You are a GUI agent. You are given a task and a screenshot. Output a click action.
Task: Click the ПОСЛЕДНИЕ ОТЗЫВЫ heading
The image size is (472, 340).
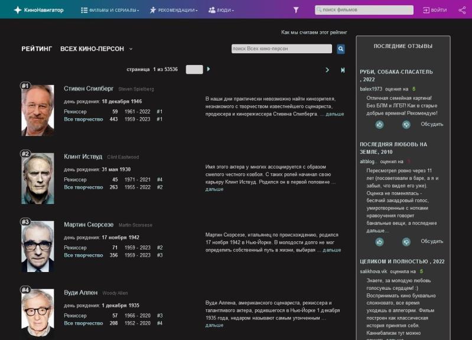403,46
